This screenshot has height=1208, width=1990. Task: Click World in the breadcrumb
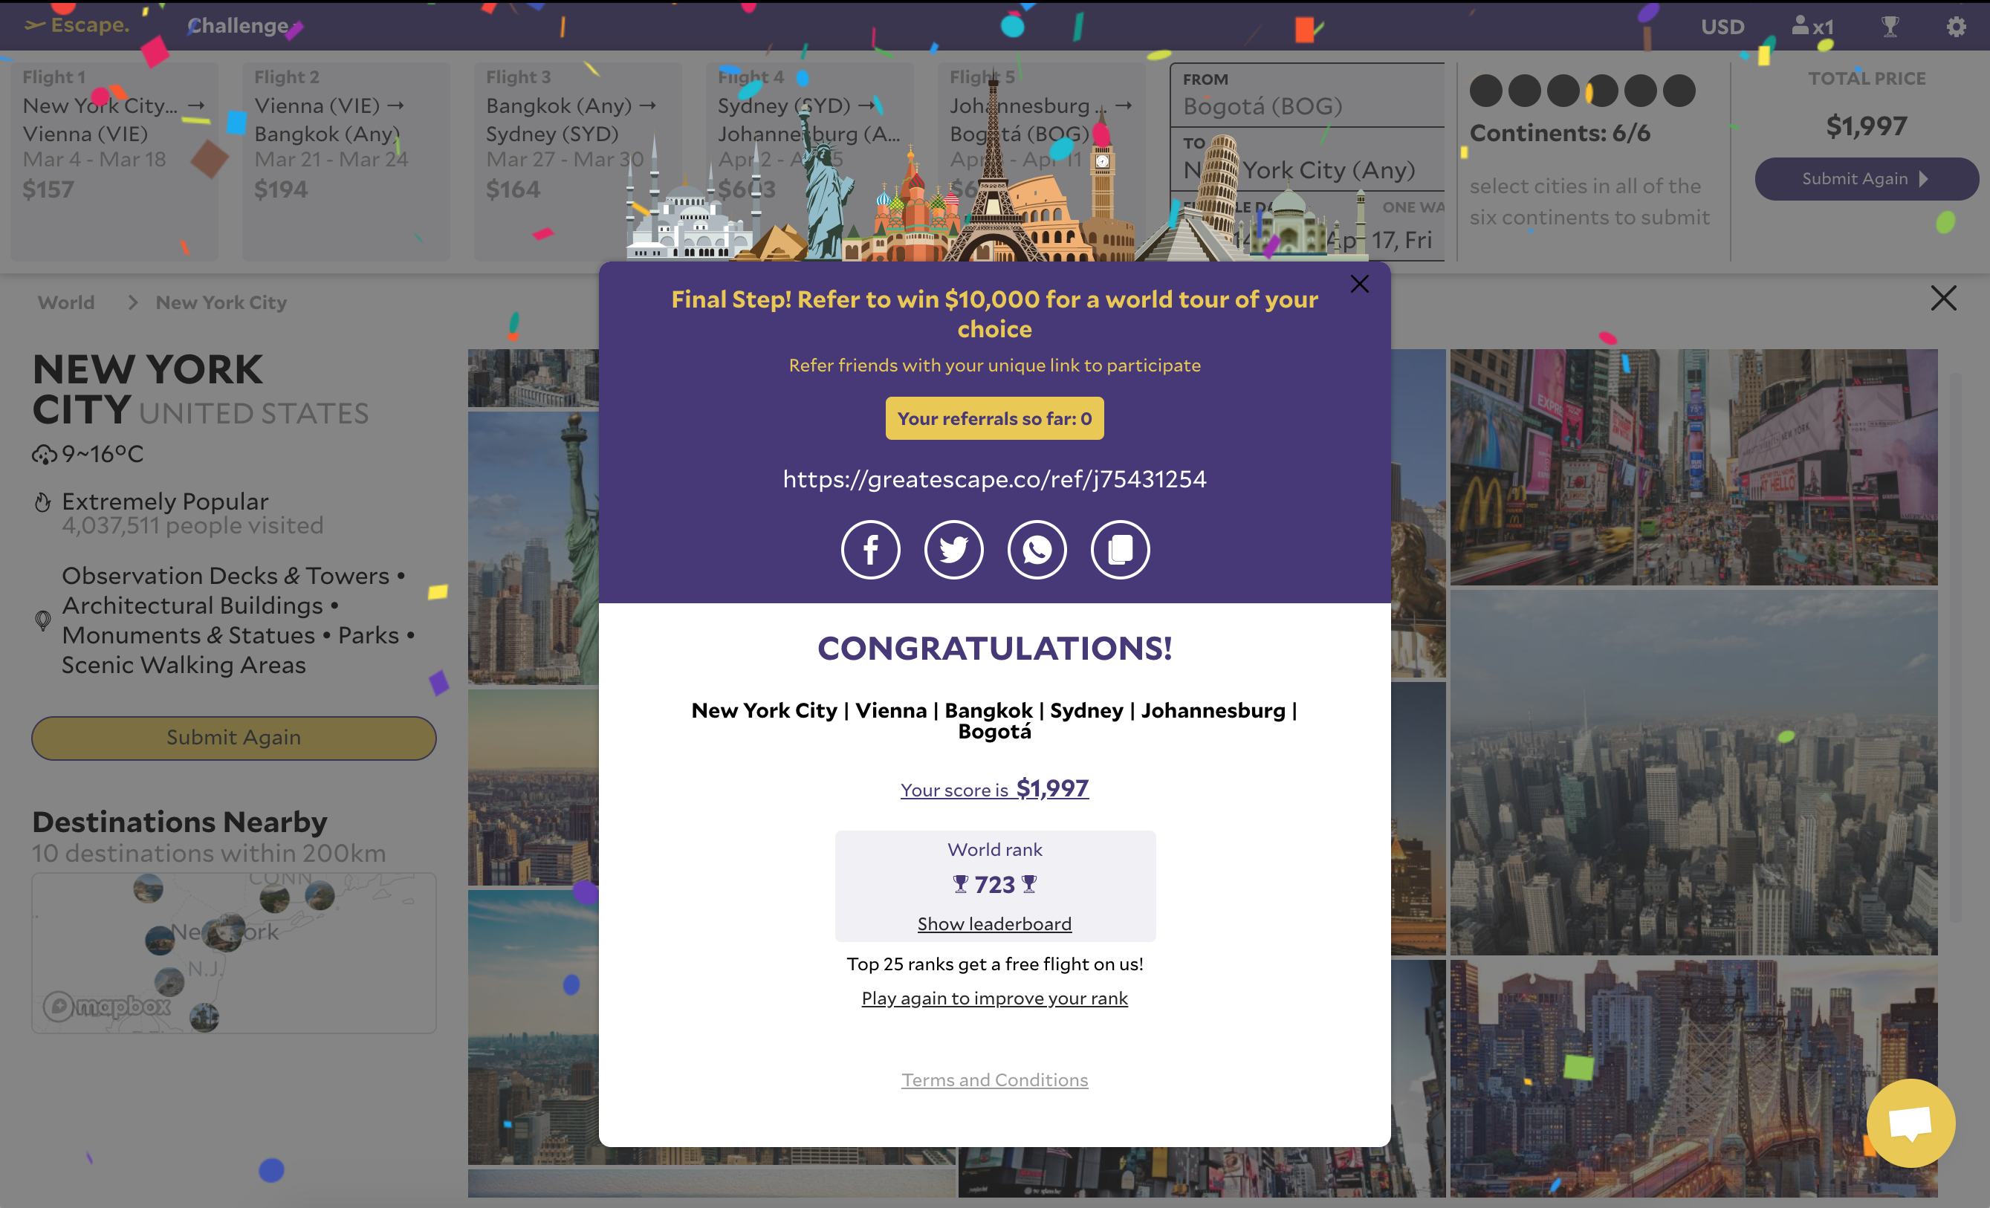[66, 303]
